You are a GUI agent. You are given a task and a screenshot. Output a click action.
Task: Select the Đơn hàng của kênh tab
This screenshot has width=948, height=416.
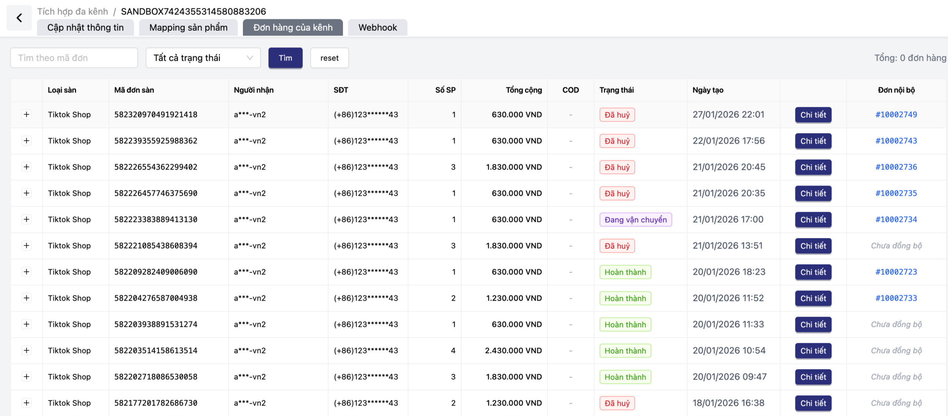click(x=293, y=27)
